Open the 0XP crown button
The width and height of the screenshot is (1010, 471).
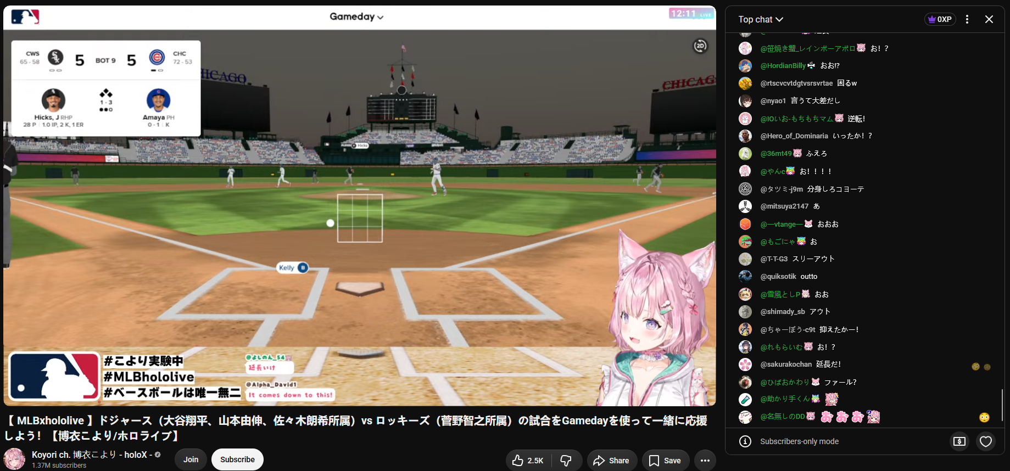(940, 19)
